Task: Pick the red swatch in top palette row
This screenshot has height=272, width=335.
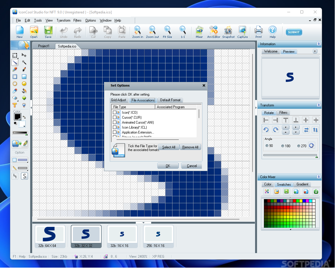Action: (295, 201)
